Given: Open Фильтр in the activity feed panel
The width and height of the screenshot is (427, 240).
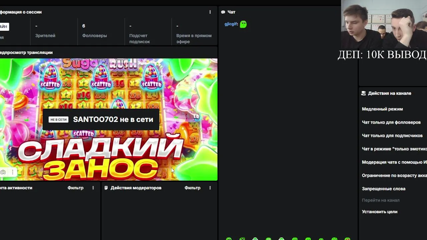Looking at the screenshot, I should (x=75, y=188).
